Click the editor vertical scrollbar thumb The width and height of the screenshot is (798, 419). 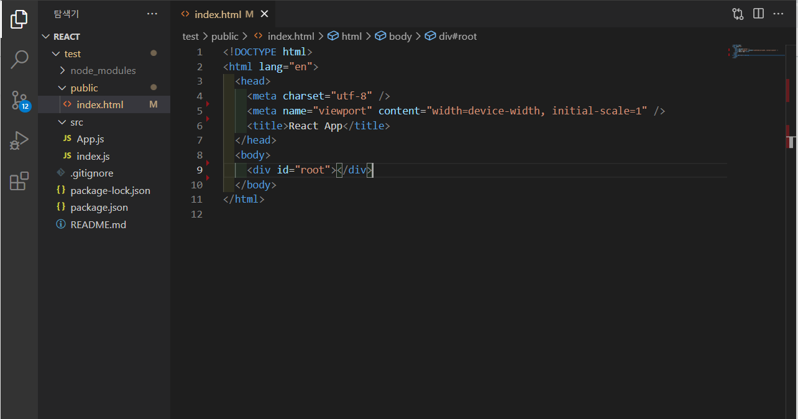(791, 142)
